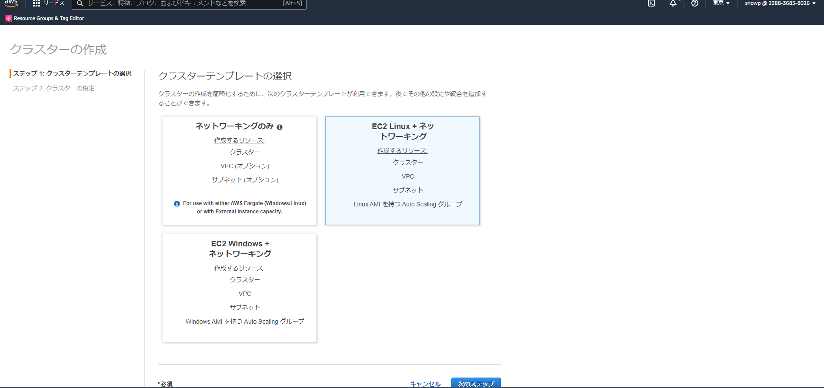Click the クラスターテンプレートの選択 section heading
The image size is (824, 388).
click(x=225, y=76)
